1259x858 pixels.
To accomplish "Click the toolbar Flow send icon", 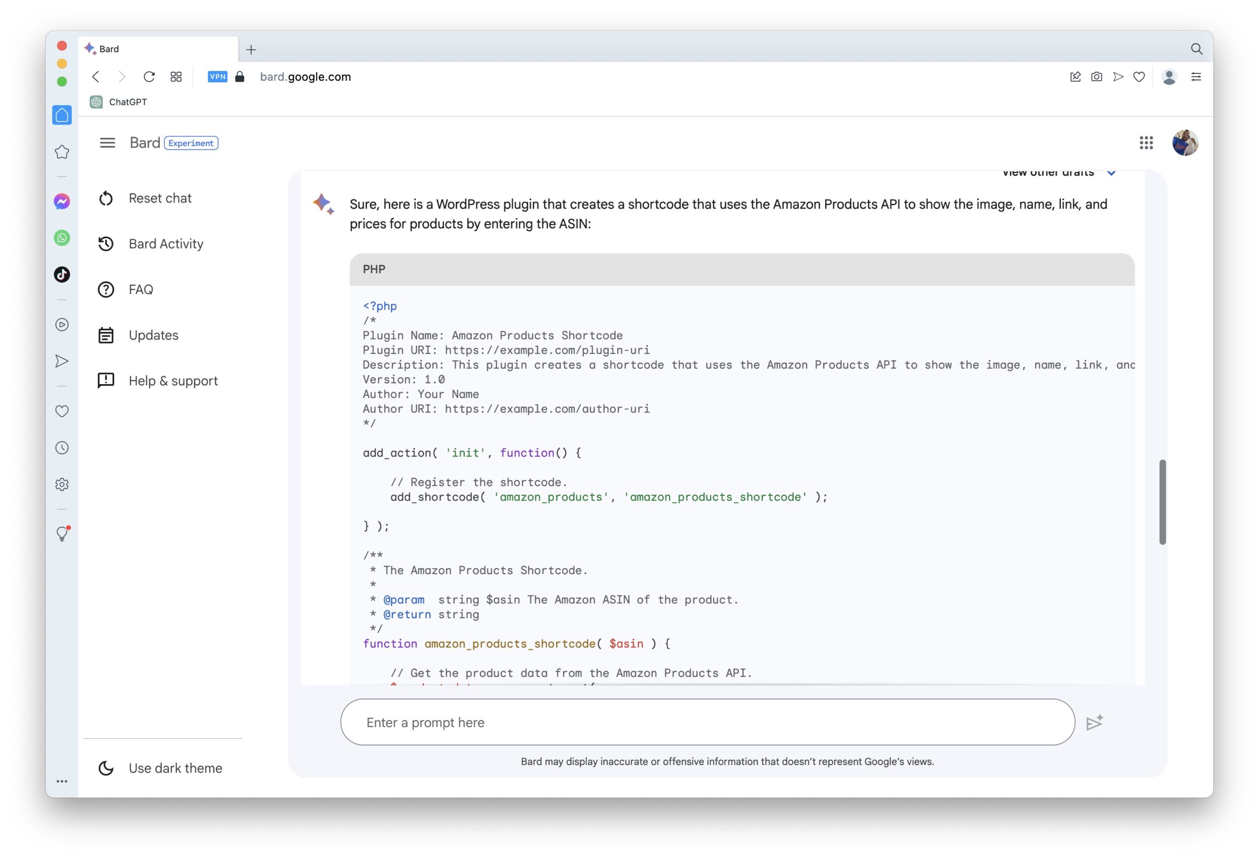I will (x=1118, y=77).
